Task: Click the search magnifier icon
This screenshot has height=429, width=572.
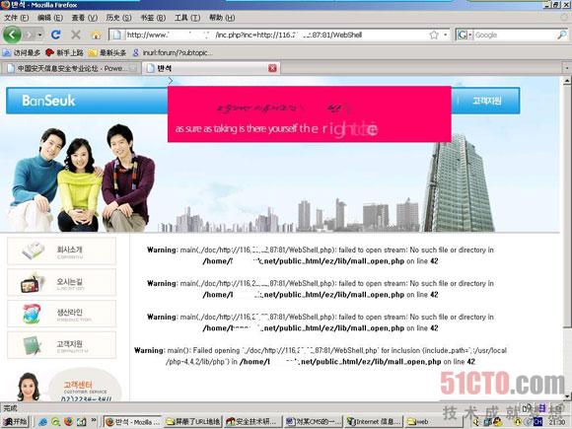Action: 562,35
